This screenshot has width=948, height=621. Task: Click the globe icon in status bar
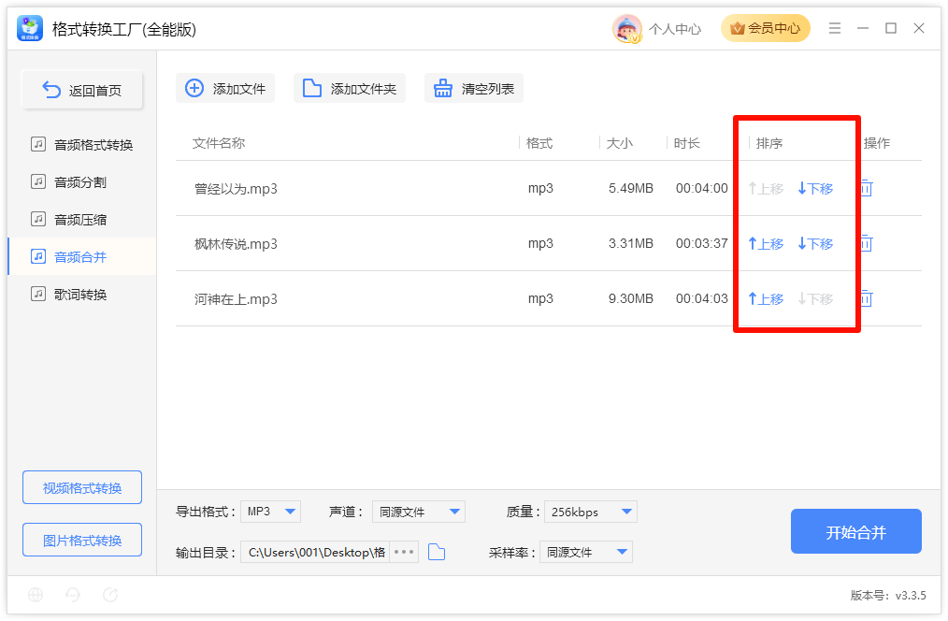point(36,595)
